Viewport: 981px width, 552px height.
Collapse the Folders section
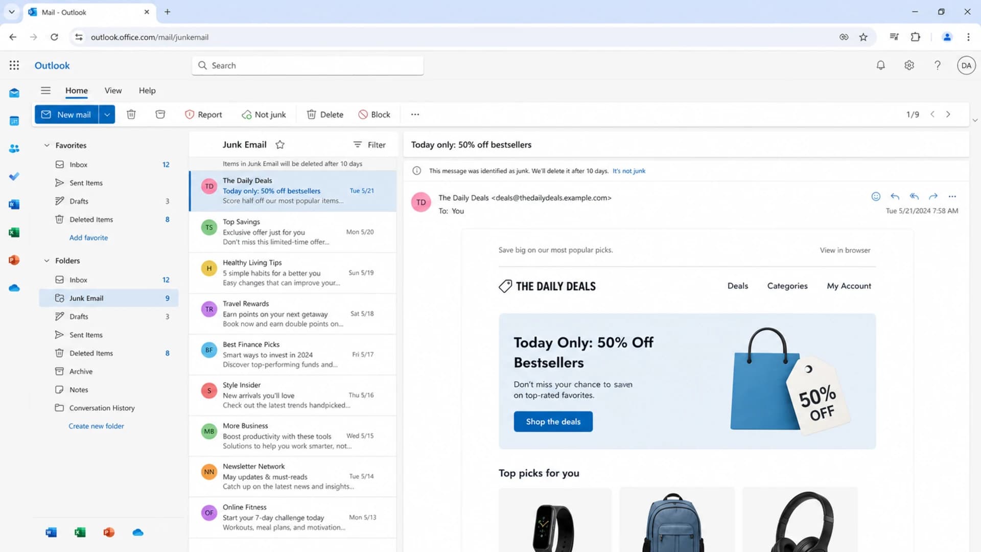(46, 261)
